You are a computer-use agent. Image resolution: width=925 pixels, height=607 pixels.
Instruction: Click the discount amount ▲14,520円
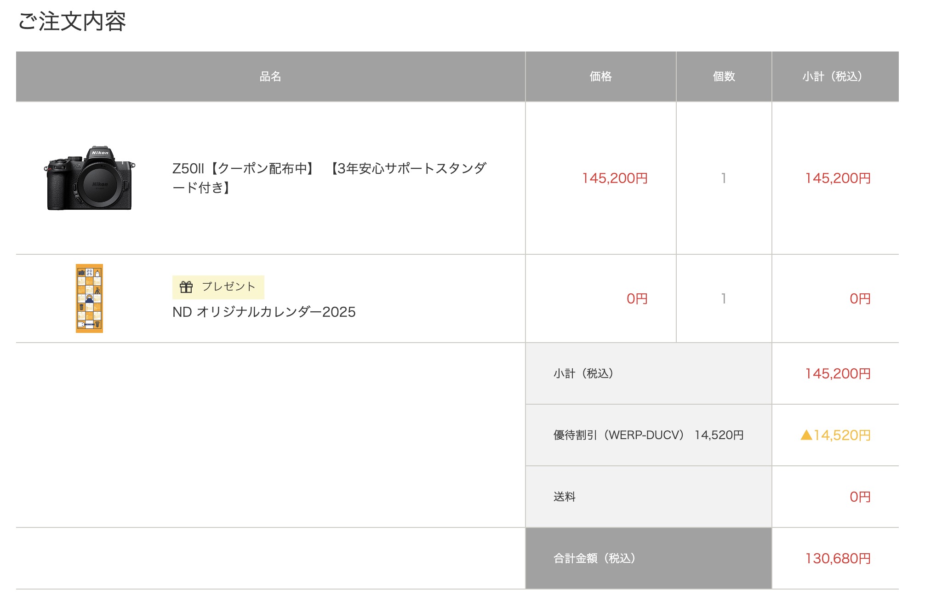click(835, 435)
